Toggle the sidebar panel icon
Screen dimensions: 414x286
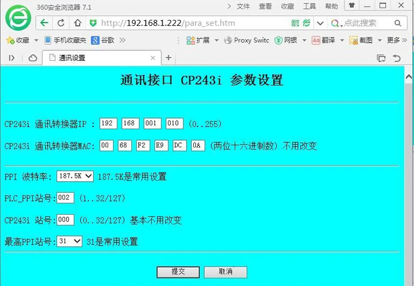(x=12, y=58)
